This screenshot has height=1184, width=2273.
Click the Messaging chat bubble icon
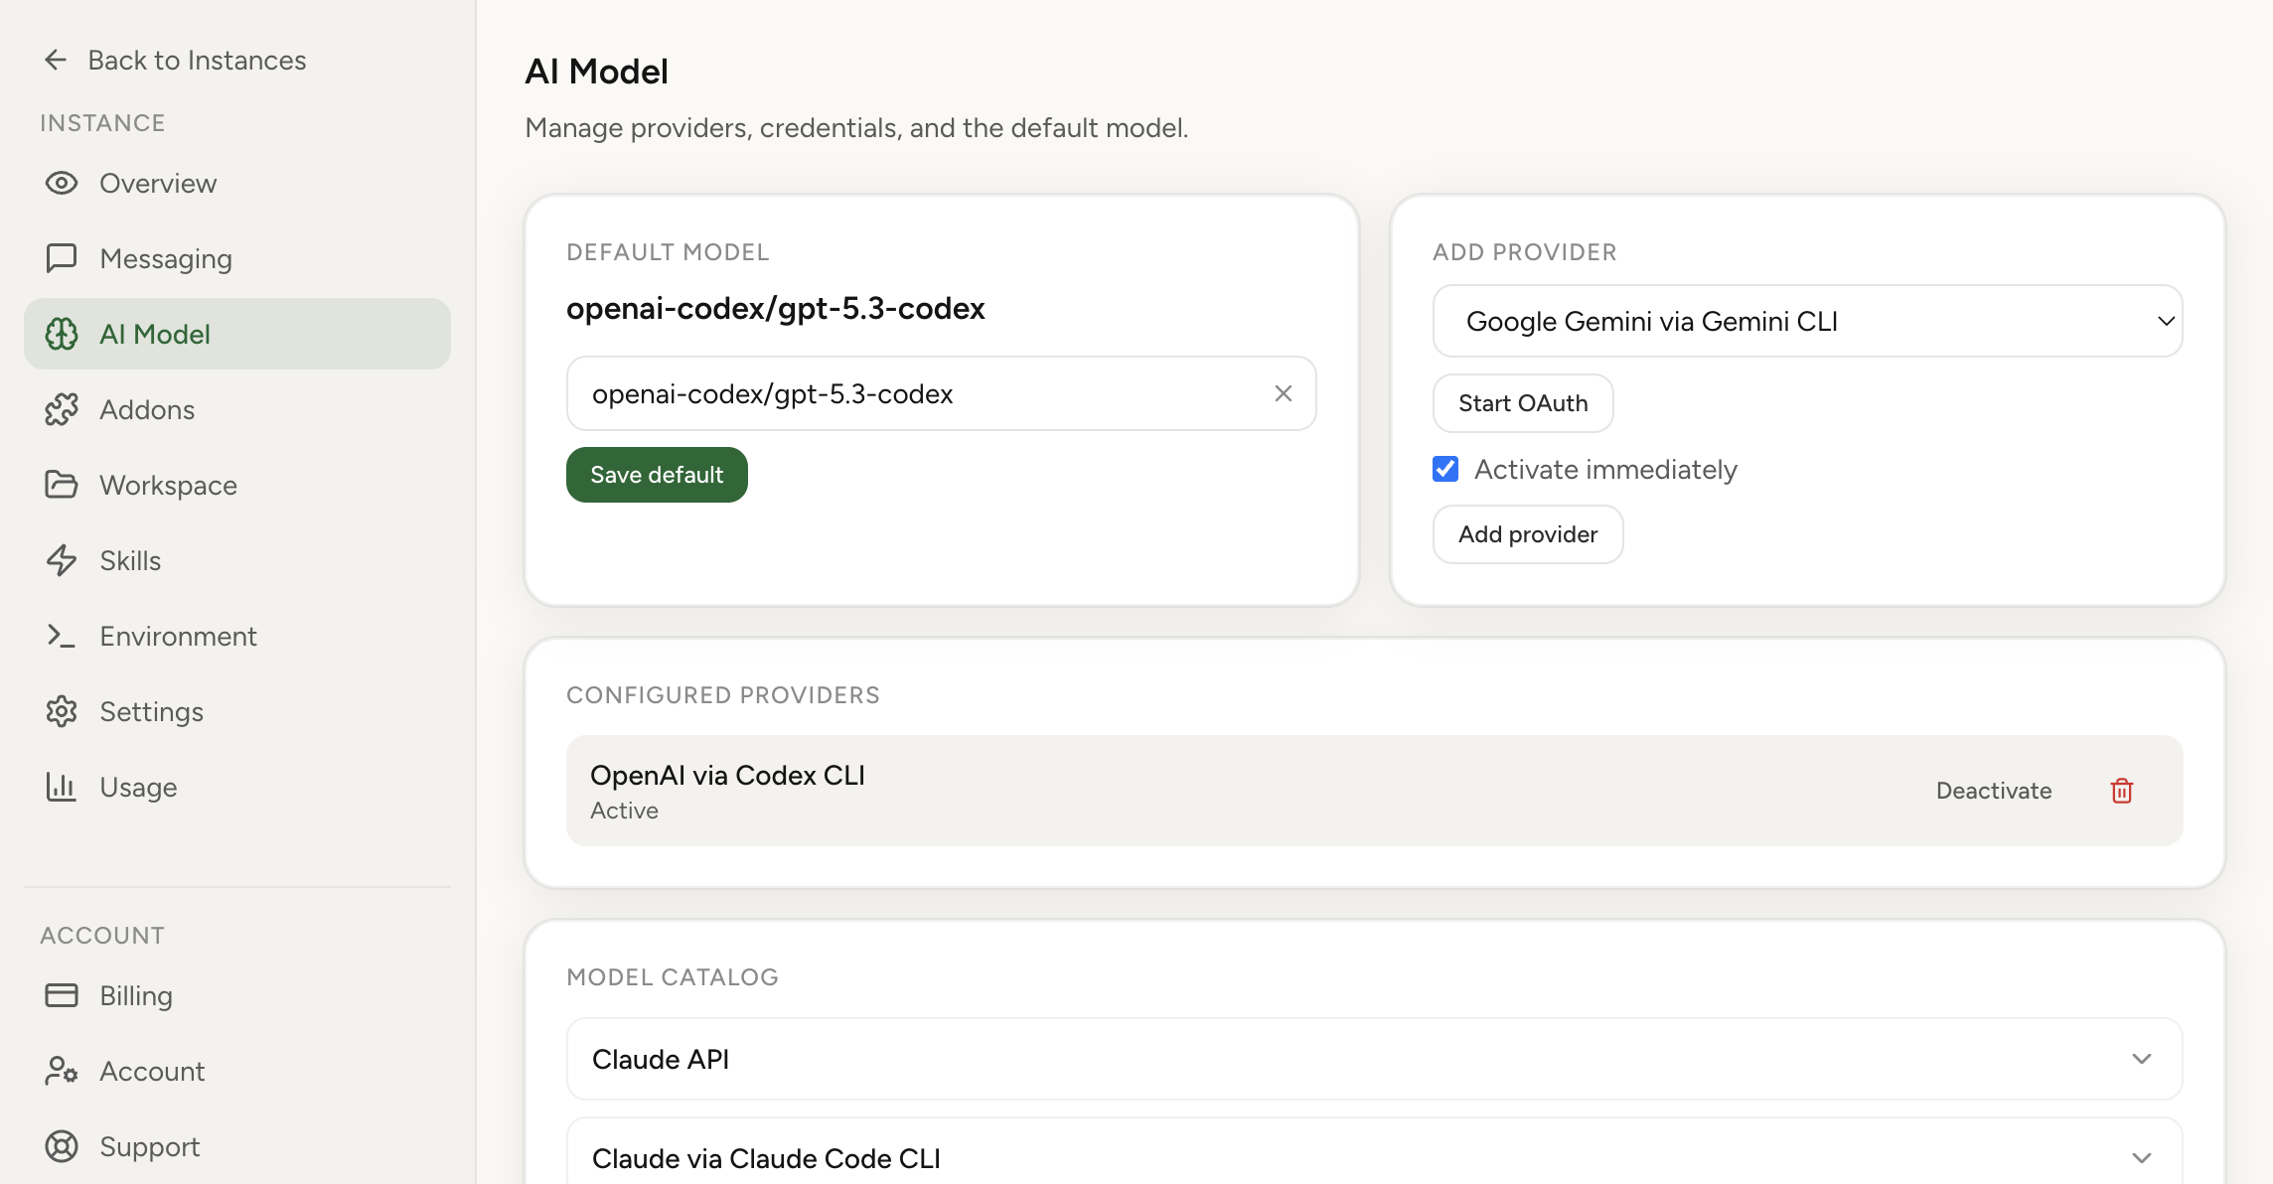coord(62,258)
